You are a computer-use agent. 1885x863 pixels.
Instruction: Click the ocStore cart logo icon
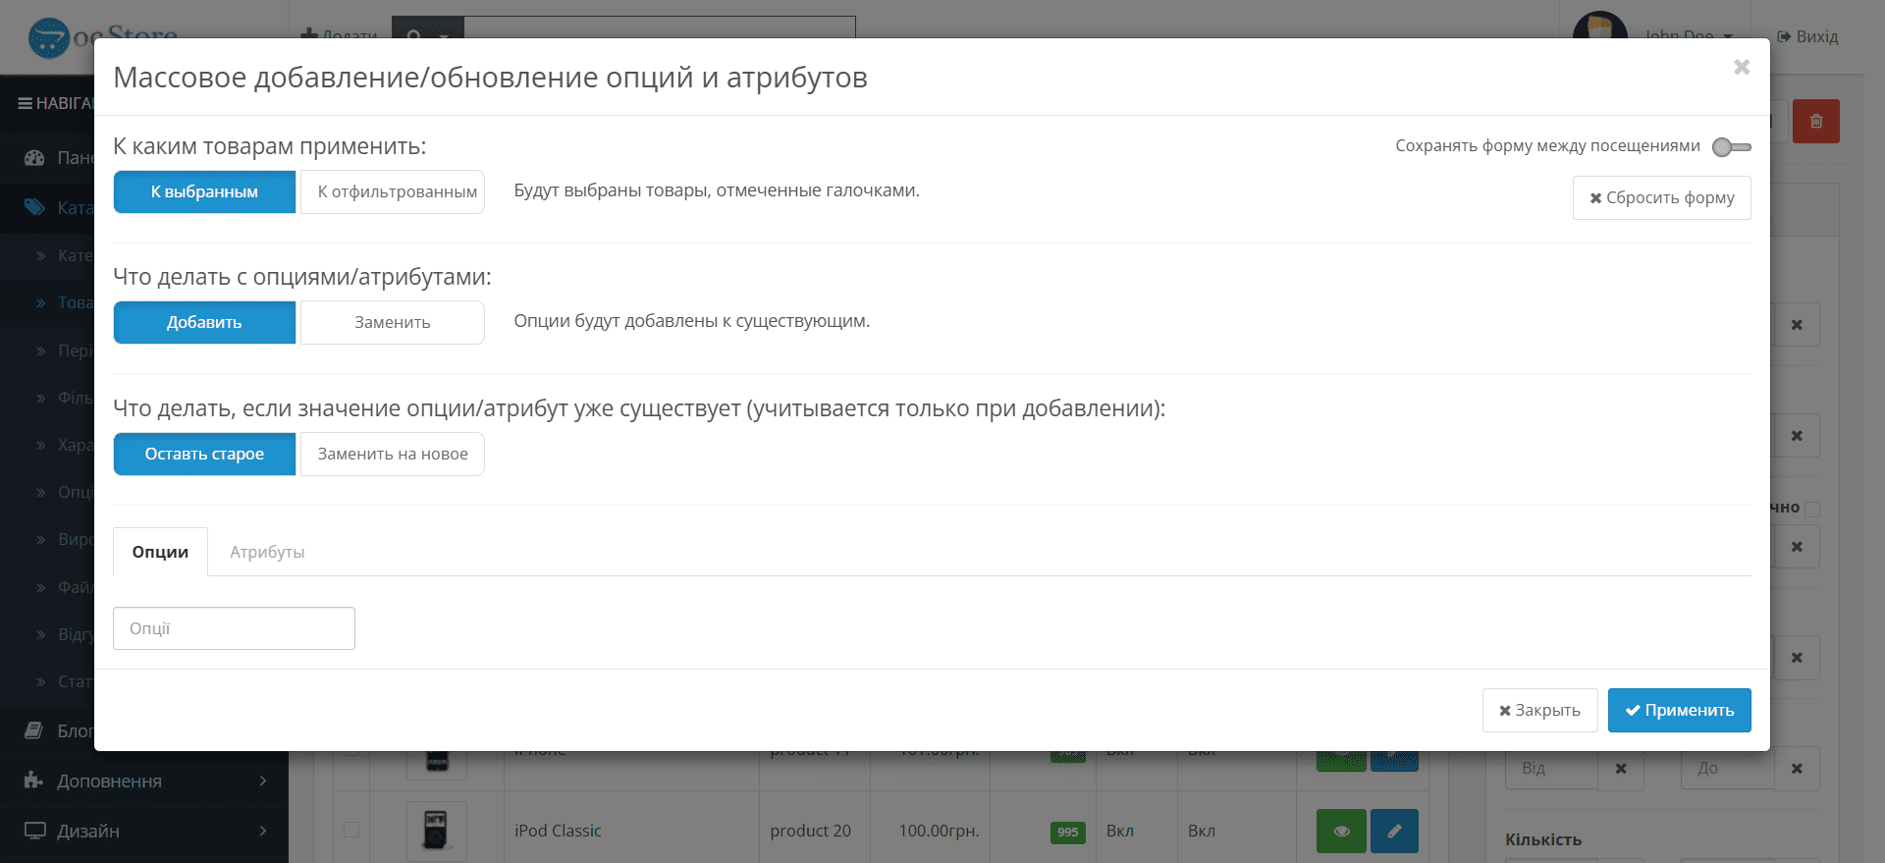click(48, 38)
